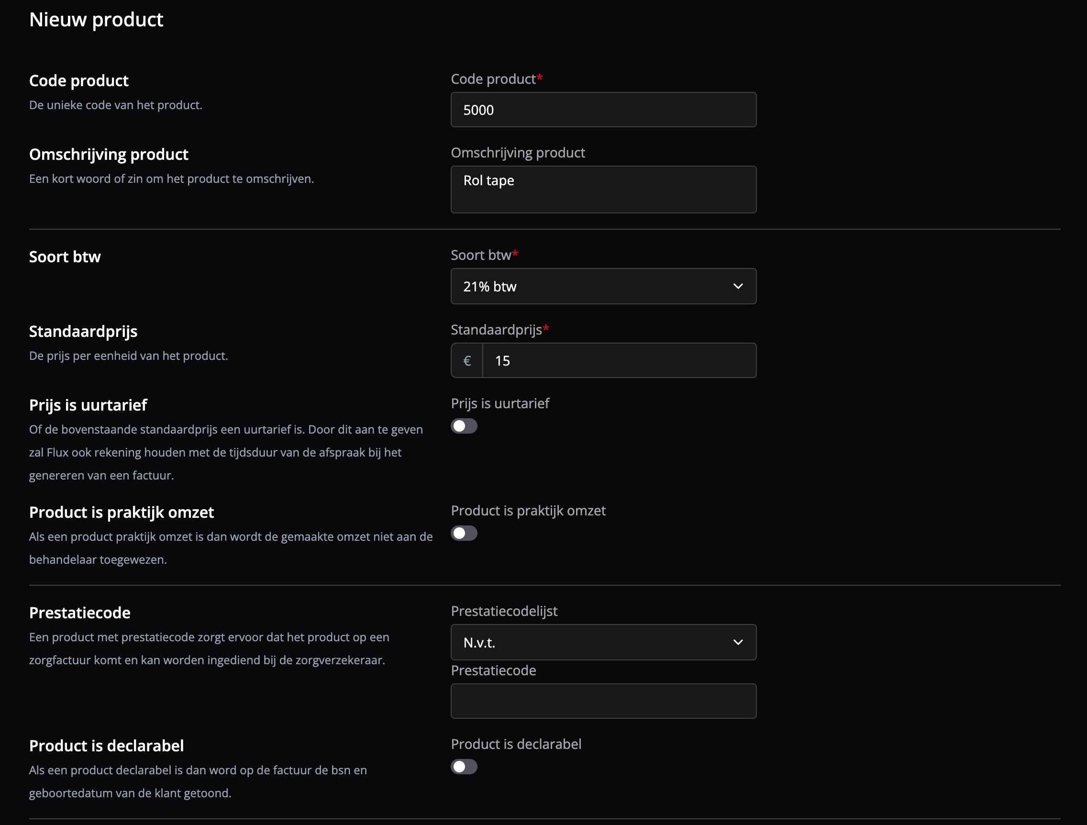Click the Prijs is uurtarief toggle label
This screenshot has height=825, width=1087.
click(x=500, y=403)
